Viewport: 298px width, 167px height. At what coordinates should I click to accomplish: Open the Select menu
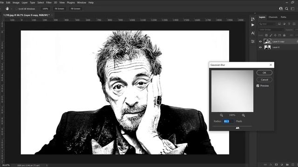pyautogui.click(x=41, y=3)
